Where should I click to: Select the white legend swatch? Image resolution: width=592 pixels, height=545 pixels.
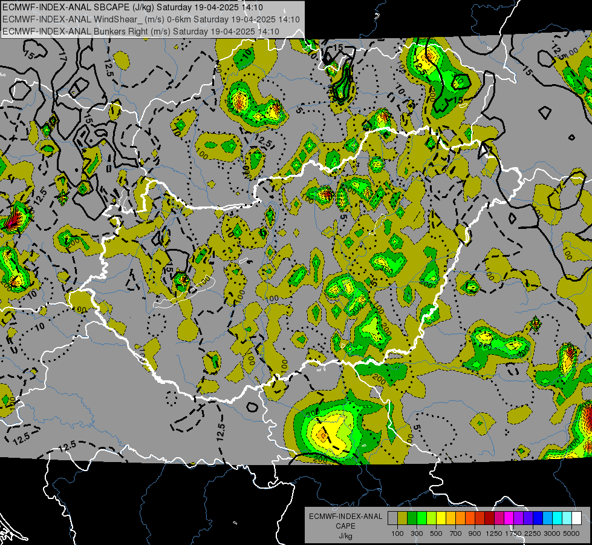pos(577,518)
